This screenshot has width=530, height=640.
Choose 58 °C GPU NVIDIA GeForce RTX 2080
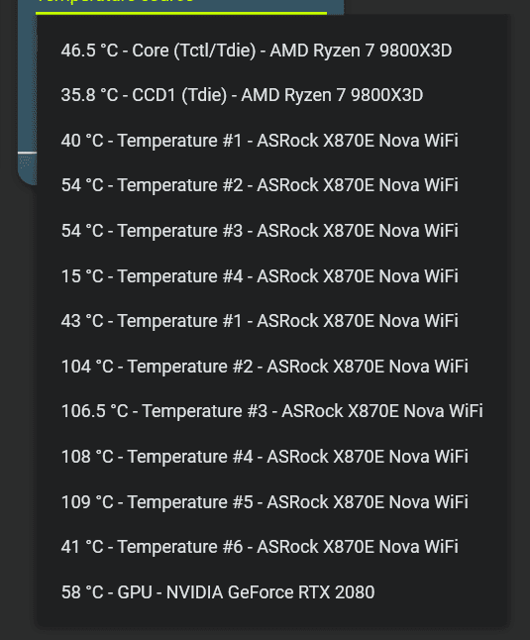tap(272, 592)
